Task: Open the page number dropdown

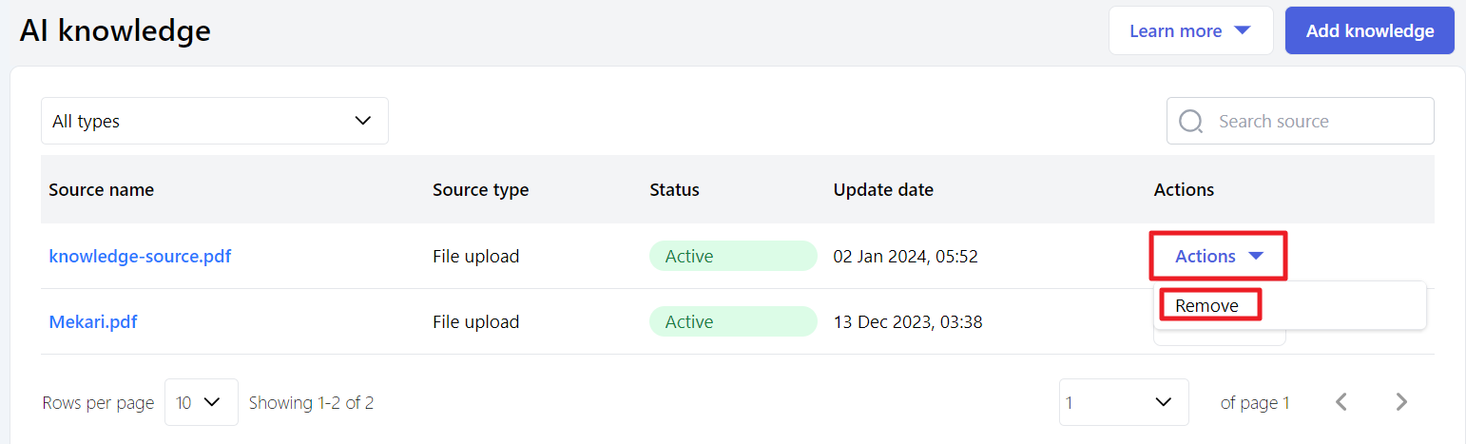Action: coord(1123,402)
